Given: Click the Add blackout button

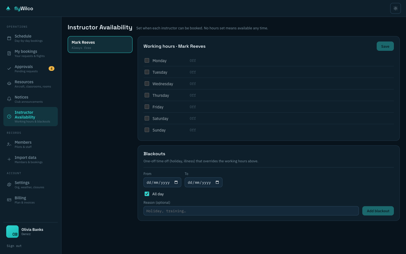Looking at the screenshot, I should click(x=378, y=211).
